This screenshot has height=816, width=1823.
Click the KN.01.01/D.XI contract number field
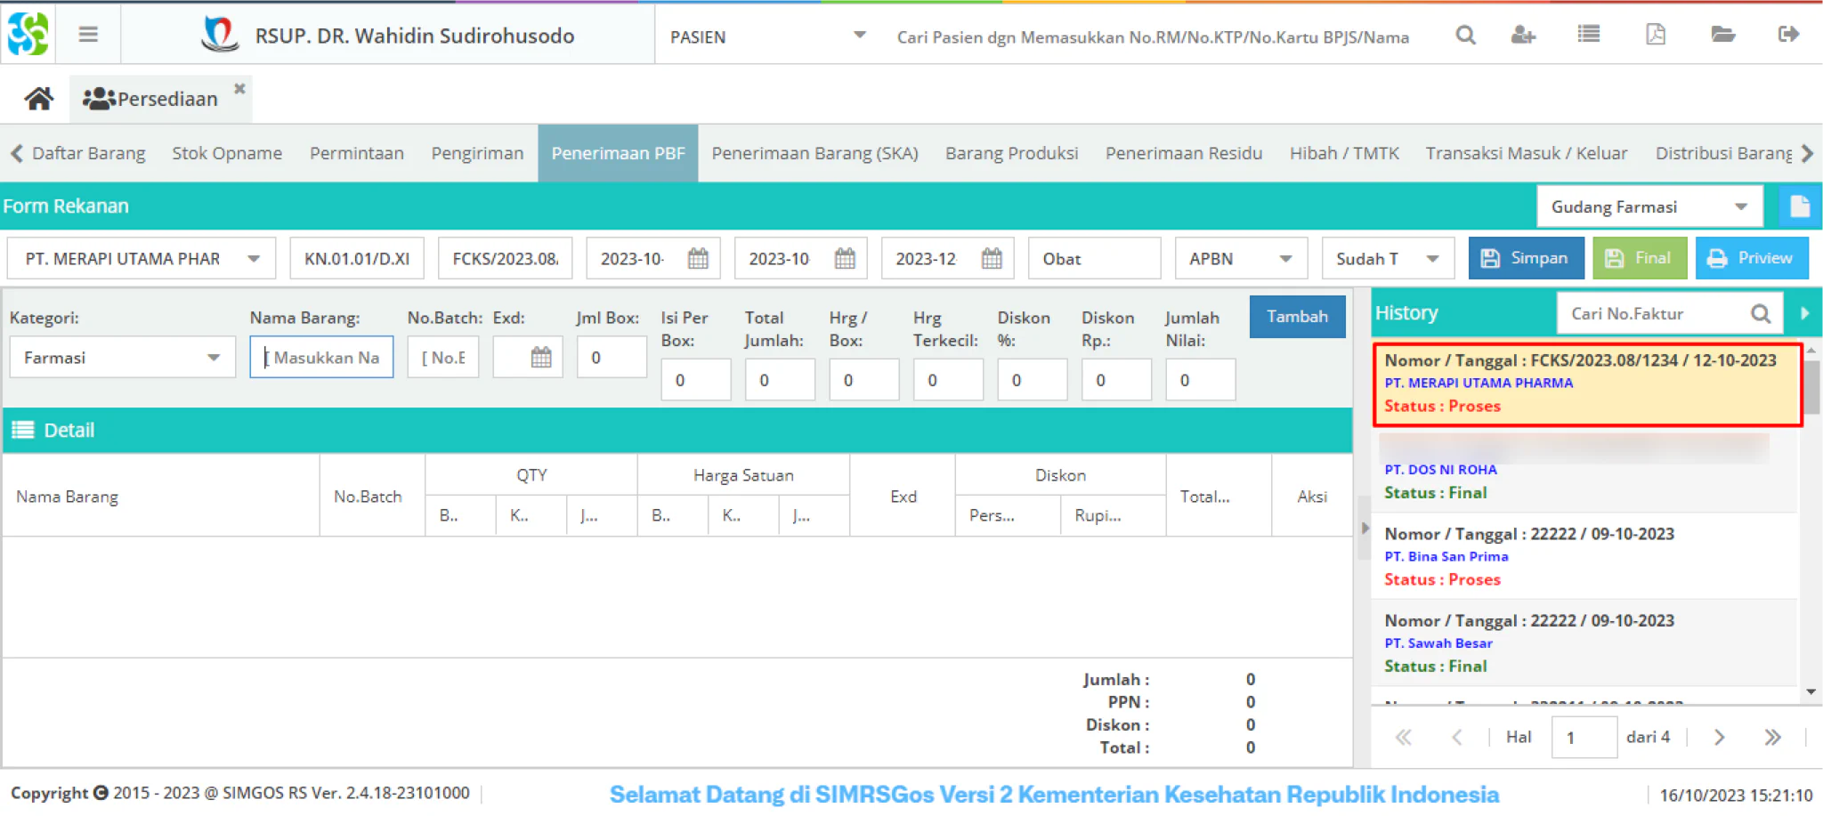click(357, 258)
